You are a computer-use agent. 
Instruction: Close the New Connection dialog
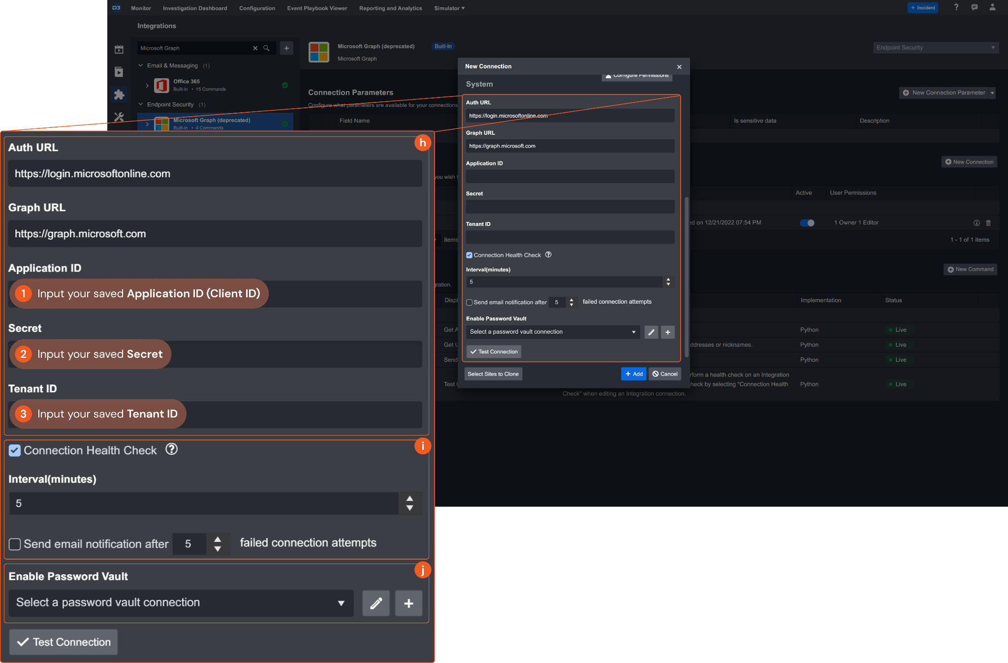coord(679,67)
